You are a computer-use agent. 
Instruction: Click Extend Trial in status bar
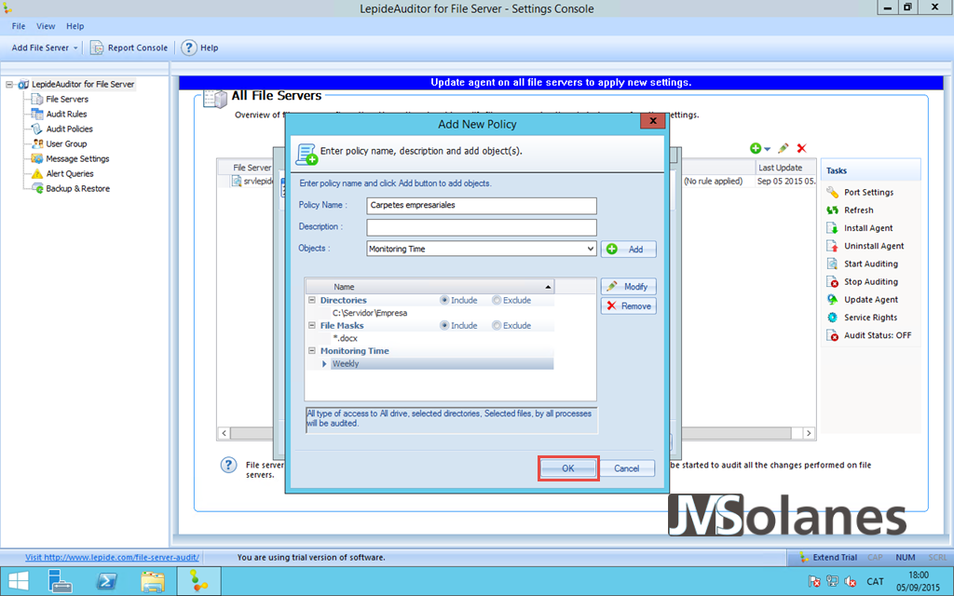tap(828, 557)
